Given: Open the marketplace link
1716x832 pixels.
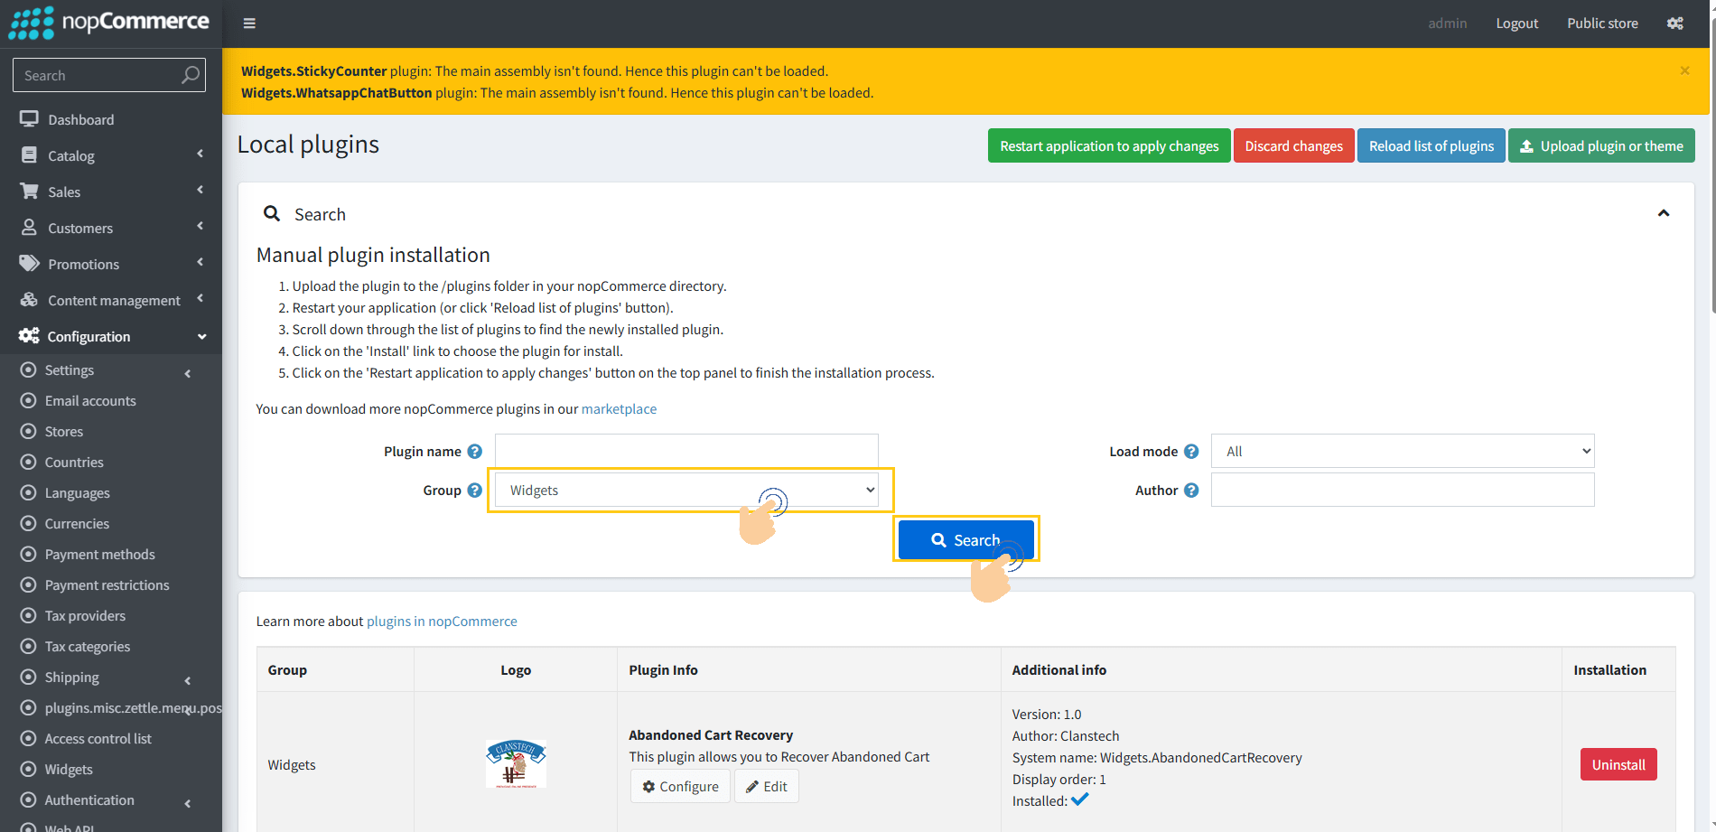Looking at the screenshot, I should point(619,409).
